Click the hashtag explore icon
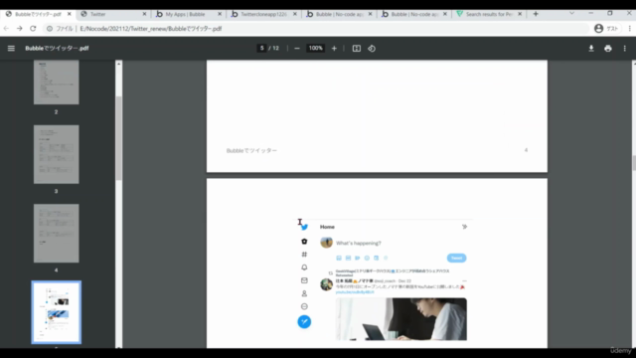This screenshot has height=358, width=636. [304, 255]
